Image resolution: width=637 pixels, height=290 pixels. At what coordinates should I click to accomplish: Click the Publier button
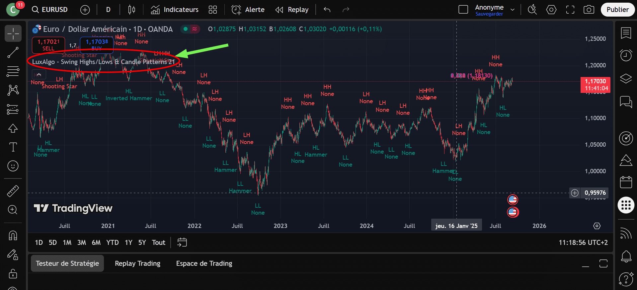[617, 10]
